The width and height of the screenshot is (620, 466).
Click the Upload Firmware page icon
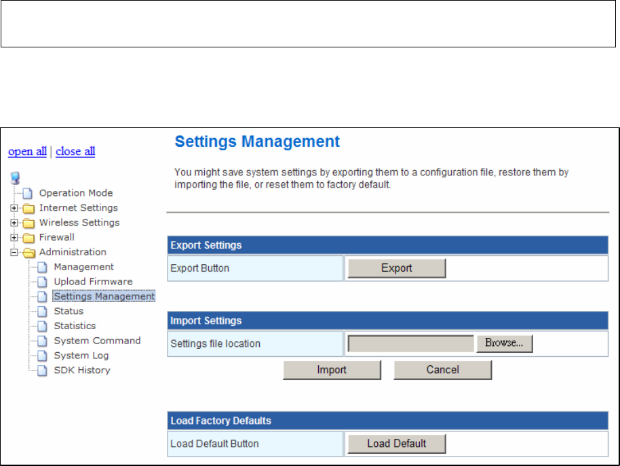point(42,282)
